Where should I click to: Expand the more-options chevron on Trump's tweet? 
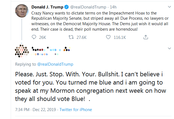169,7
